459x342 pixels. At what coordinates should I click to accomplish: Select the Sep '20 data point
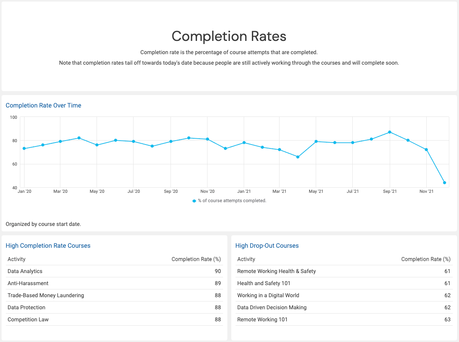(x=171, y=141)
